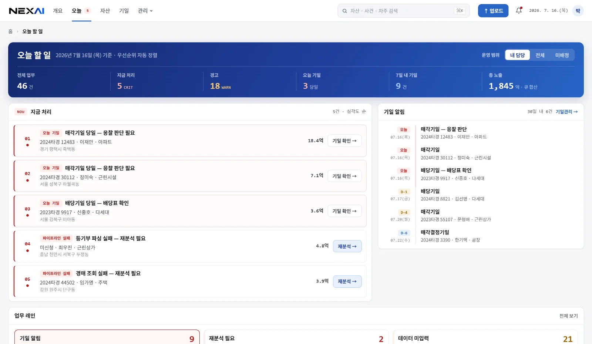Open the 기일관리 link
This screenshot has width=592, height=344.
point(566,112)
